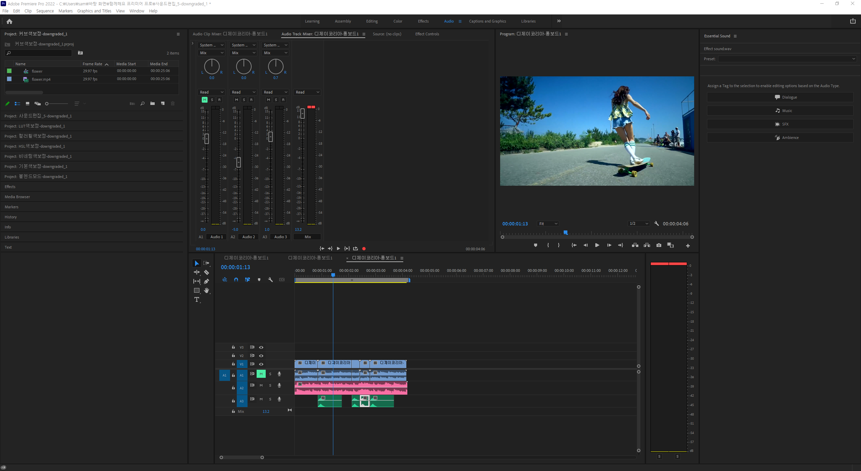Click the Export Frame camera icon
The height and width of the screenshot is (471, 861).
click(659, 245)
